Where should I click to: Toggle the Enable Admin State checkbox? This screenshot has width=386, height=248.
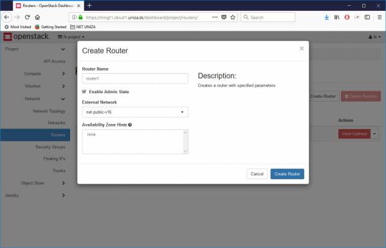84,92
